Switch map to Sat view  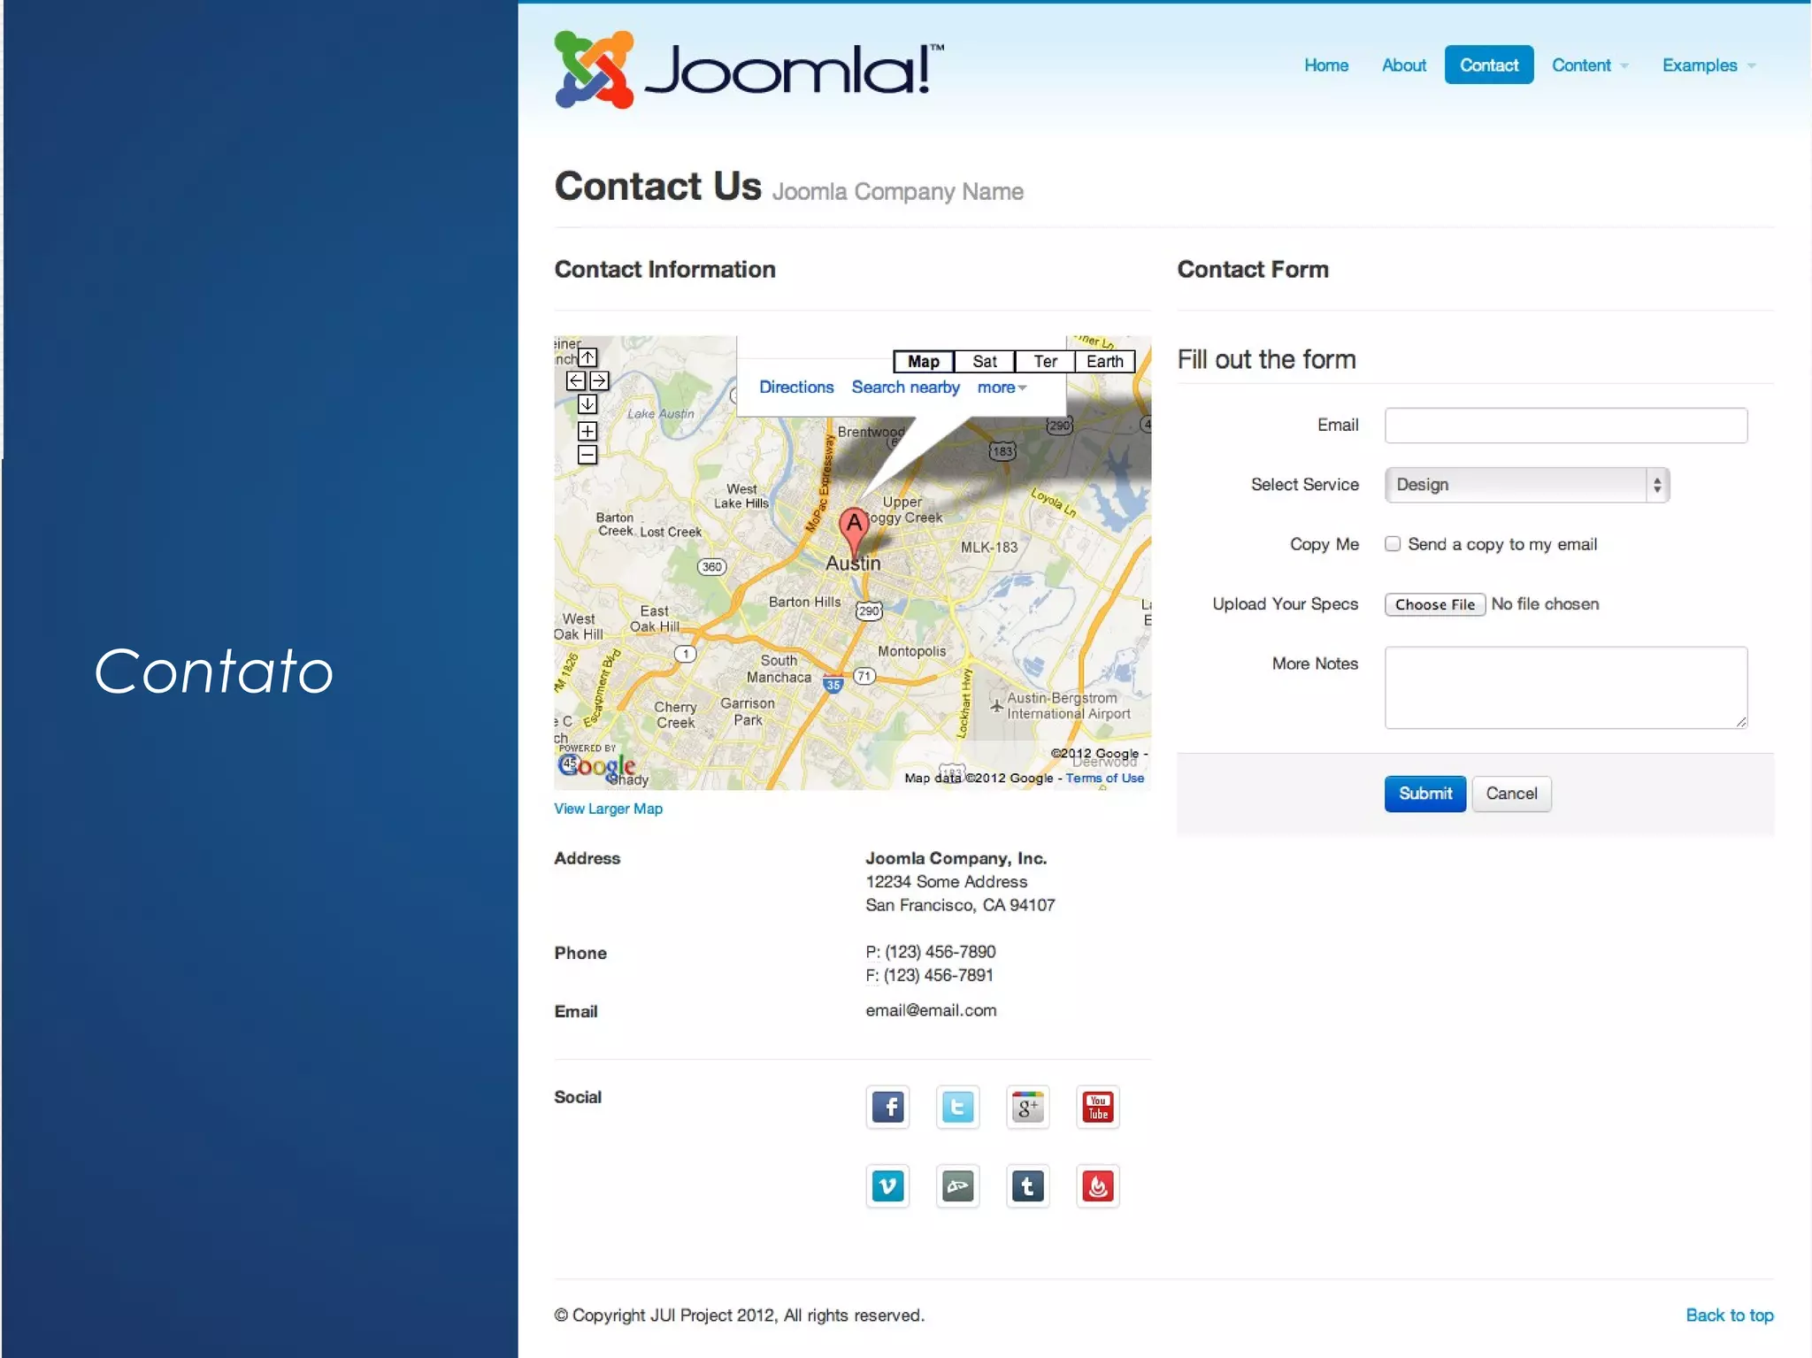pos(984,361)
